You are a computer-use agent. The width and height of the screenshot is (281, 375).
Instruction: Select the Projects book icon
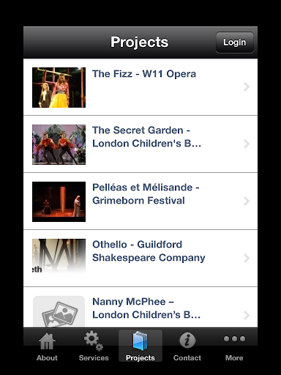coord(140,341)
